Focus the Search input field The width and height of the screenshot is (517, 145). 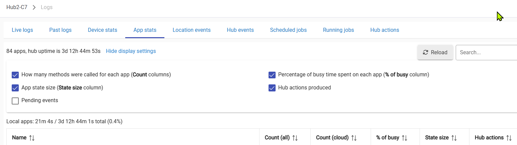pyautogui.click(x=486, y=53)
